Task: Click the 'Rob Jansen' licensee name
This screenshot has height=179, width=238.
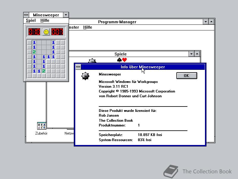Action: [x=109, y=115]
